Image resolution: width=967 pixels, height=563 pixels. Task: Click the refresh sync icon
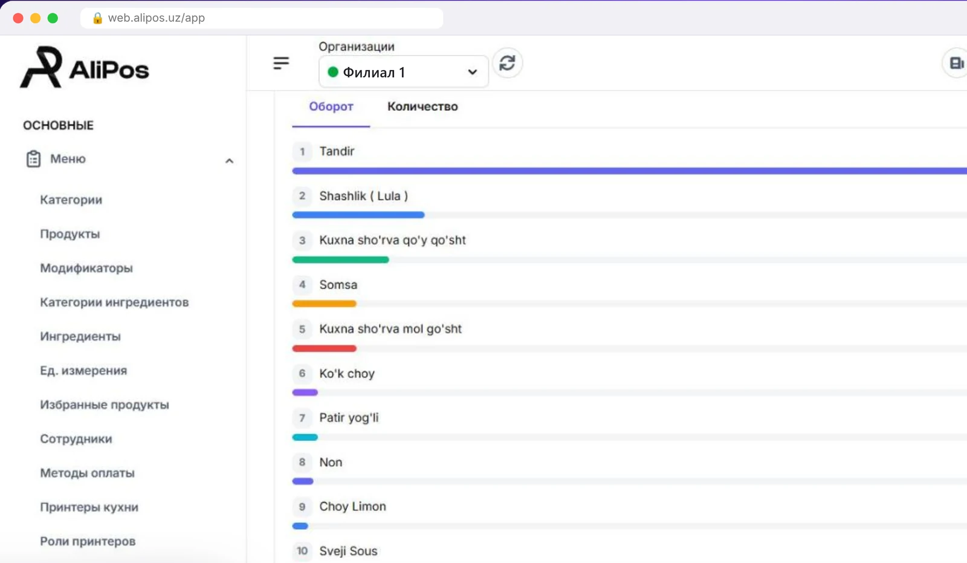(508, 63)
